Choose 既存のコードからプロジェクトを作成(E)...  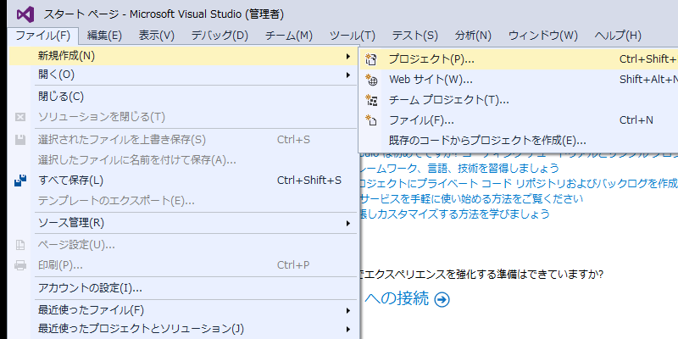(519, 140)
